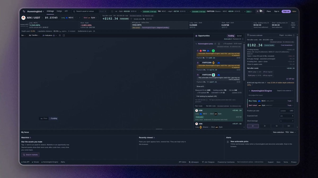Click the info icon next to Paper · no orders
This screenshot has height=178, width=318.
coord(294,35)
